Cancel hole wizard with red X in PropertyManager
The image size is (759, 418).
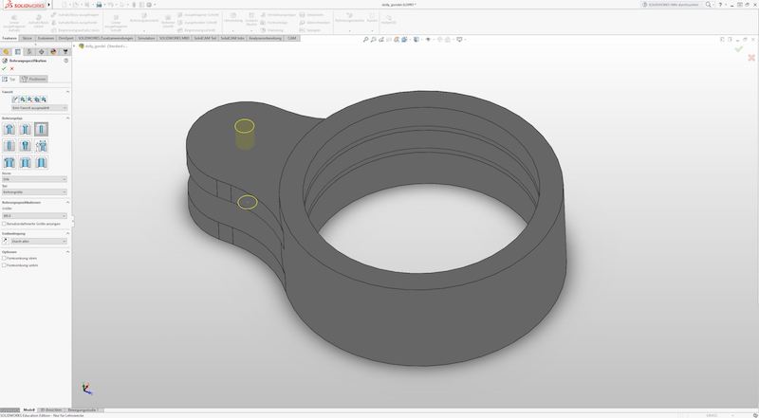[x=12, y=68]
